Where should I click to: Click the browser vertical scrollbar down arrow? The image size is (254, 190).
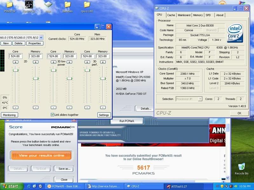(228, 178)
